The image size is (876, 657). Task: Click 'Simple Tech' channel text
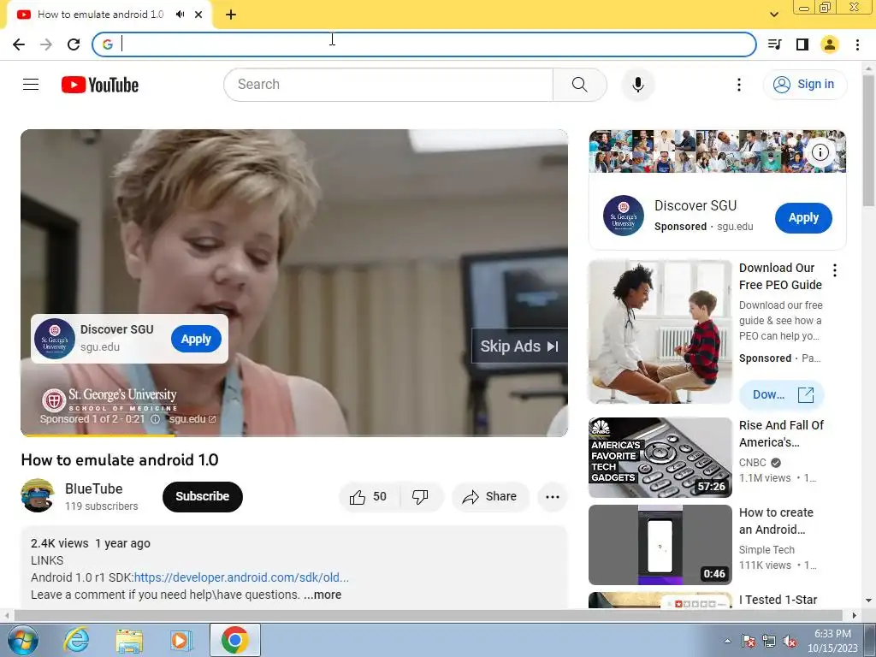(x=766, y=550)
